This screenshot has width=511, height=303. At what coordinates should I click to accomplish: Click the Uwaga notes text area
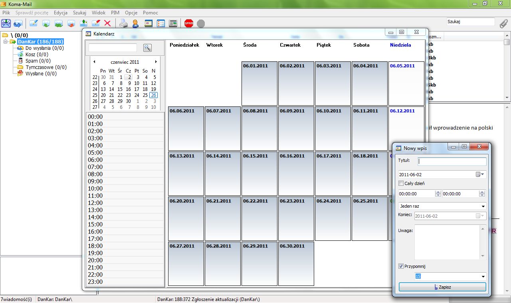447,242
